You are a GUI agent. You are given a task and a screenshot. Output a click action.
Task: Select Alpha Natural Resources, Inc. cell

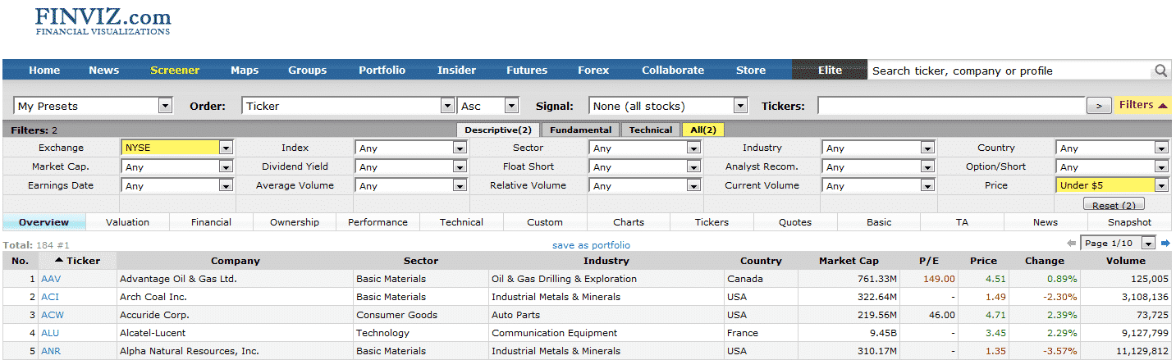click(236, 351)
